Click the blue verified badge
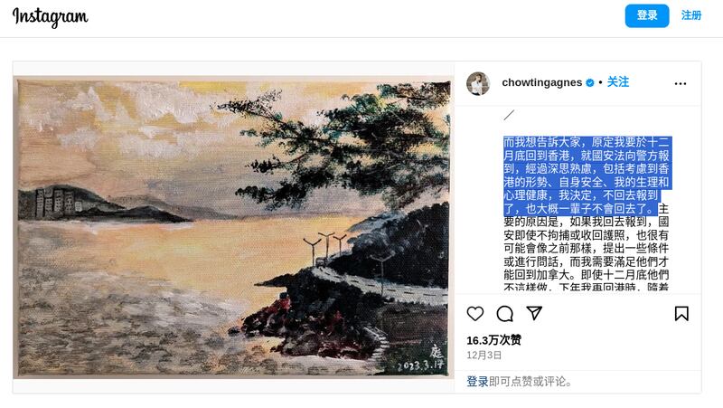This screenshot has height=408, width=723. pos(590,82)
